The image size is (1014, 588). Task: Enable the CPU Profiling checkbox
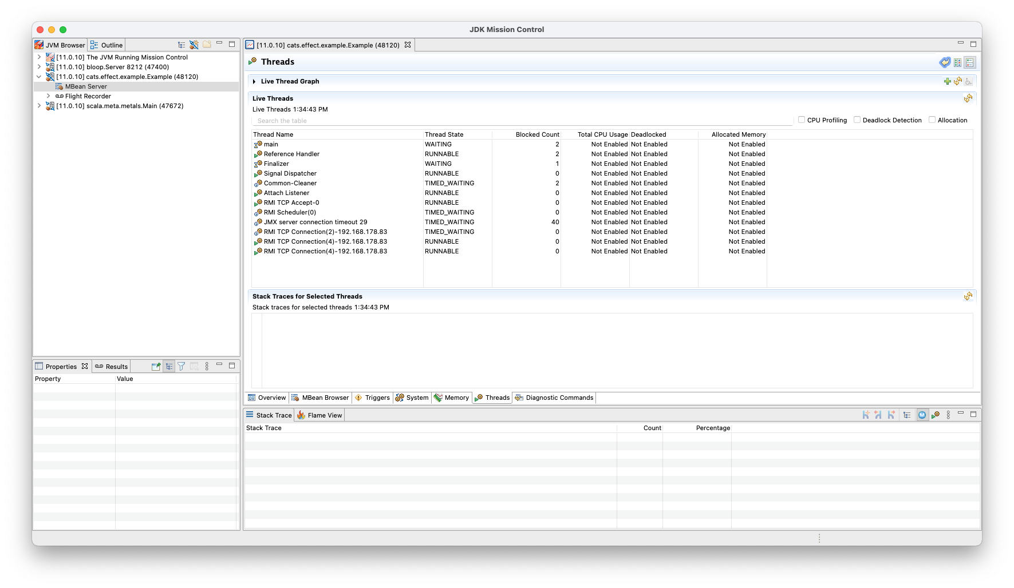coord(802,120)
